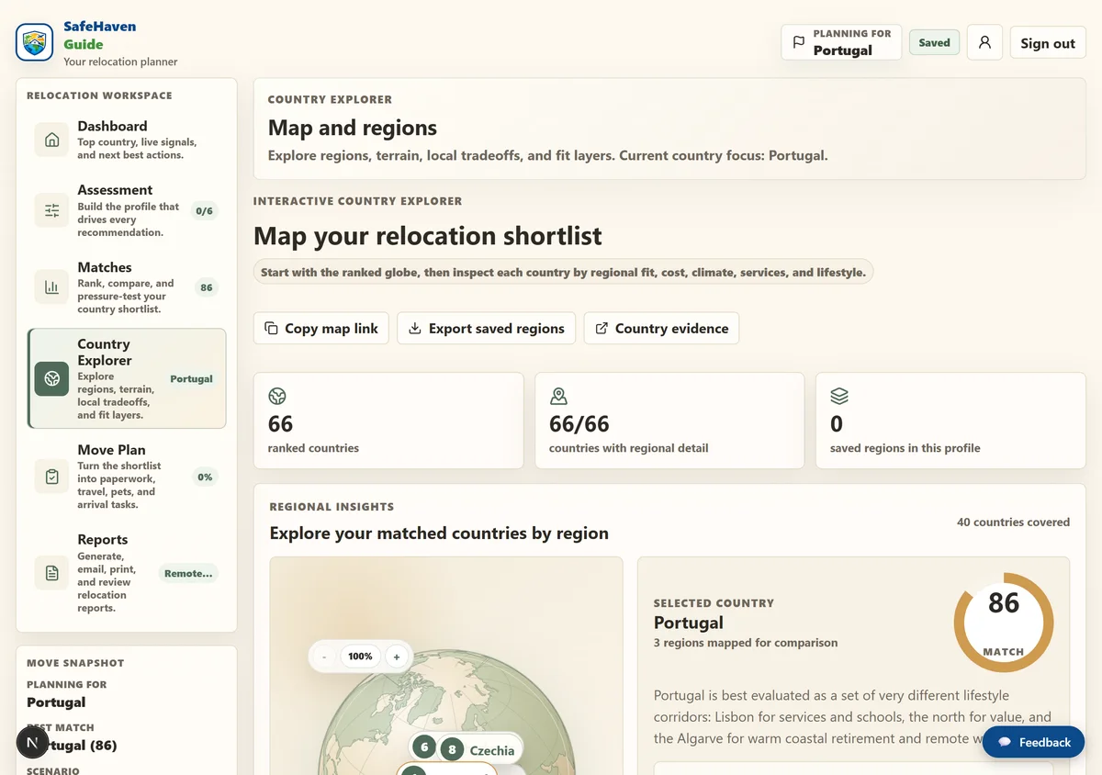Image resolution: width=1102 pixels, height=775 pixels.
Task: Click the Move Plan clipboard icon
Action: pyautogui.click(x=52, y=477)
